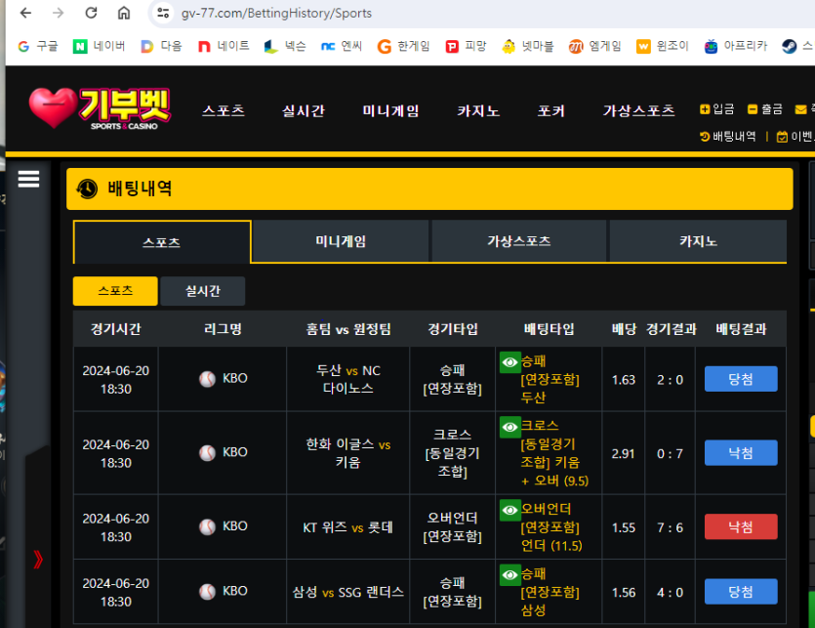Toggle eye icon for 두산 vs NC bet

[509, 362]
